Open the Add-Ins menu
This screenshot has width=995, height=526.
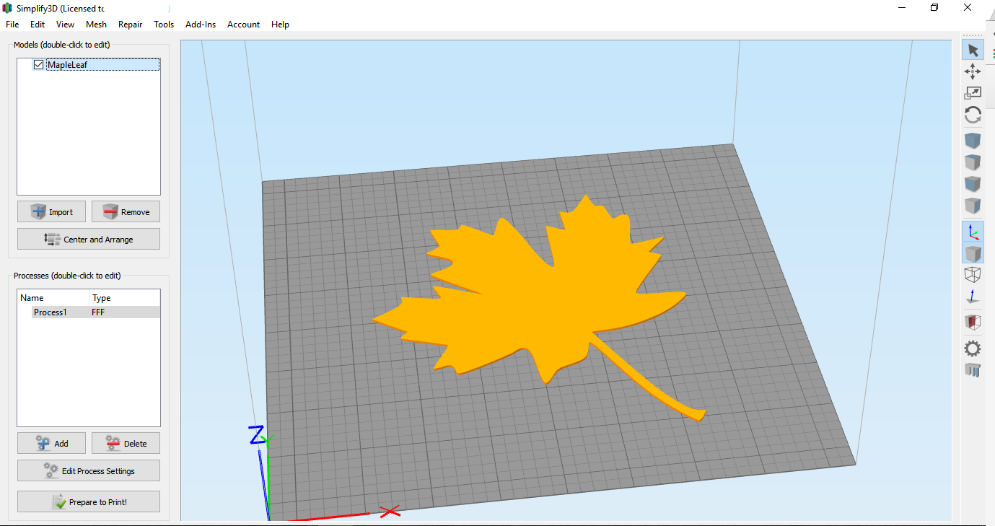[x=201, y=25]
